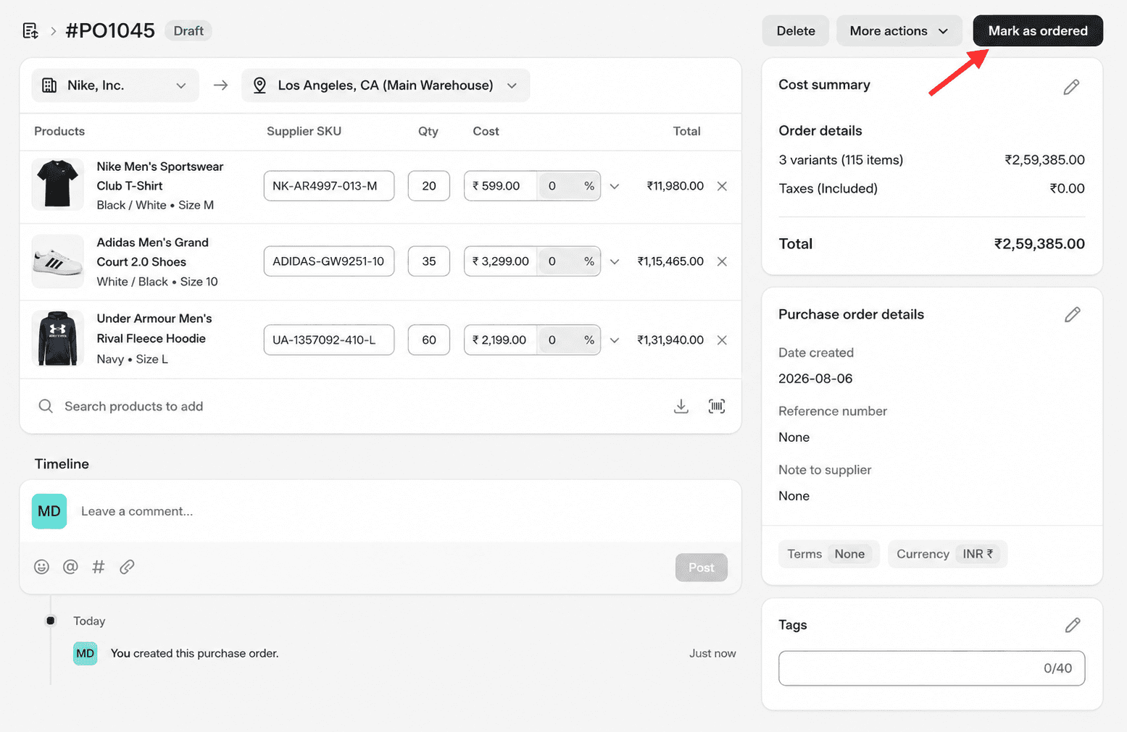Click Mark as ordered
1127x732 pixels.
coord(1038,30)
